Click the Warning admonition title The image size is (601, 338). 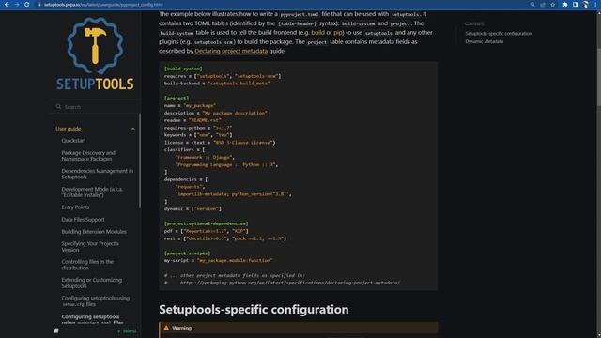point(181,328)
